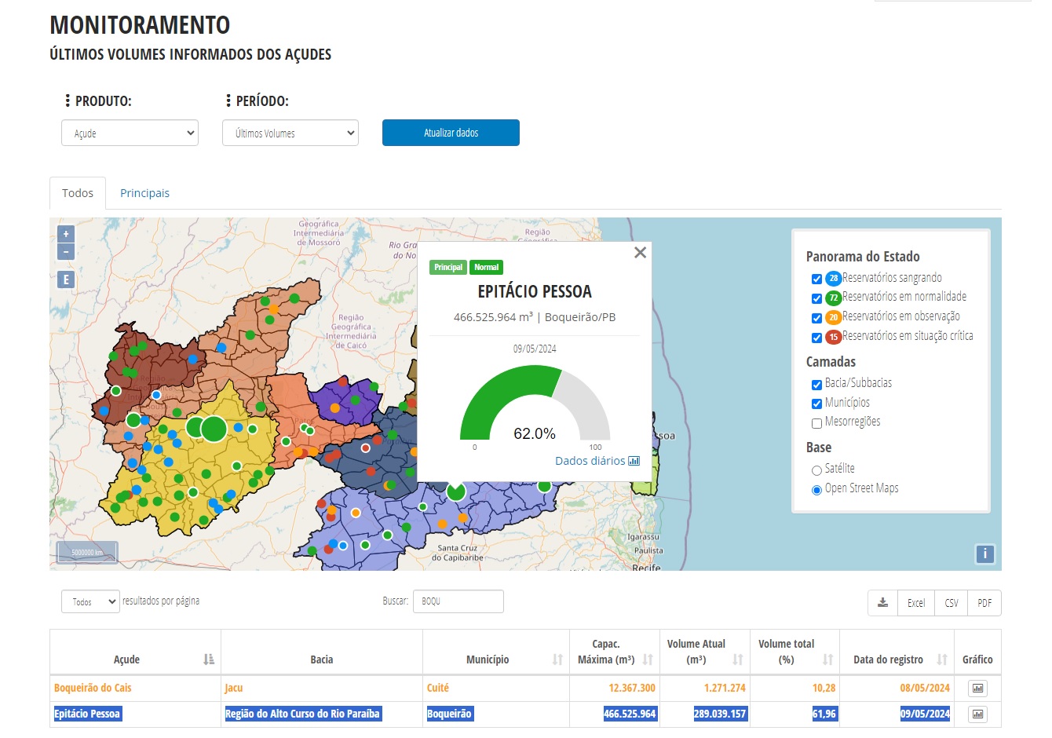Zoom out on the map
Screen dimensions: 1052x738
click(66, 252)
